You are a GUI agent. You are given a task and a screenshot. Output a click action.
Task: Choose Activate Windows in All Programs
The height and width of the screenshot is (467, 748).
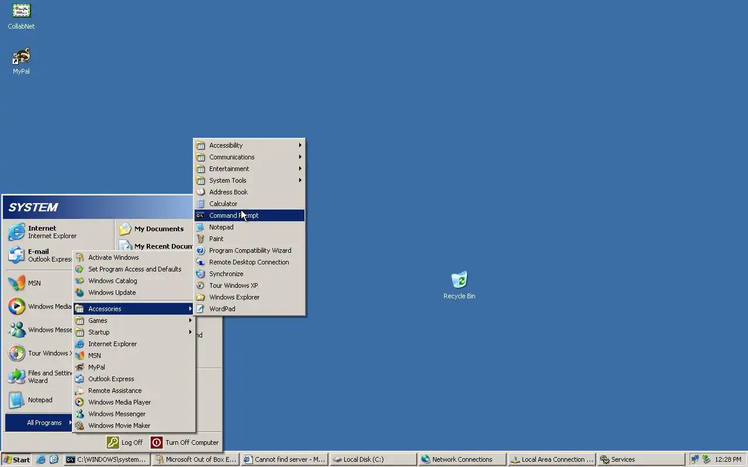134,257
